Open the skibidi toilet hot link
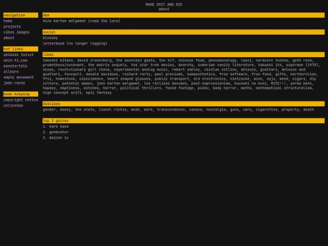 tap(18, 55)
